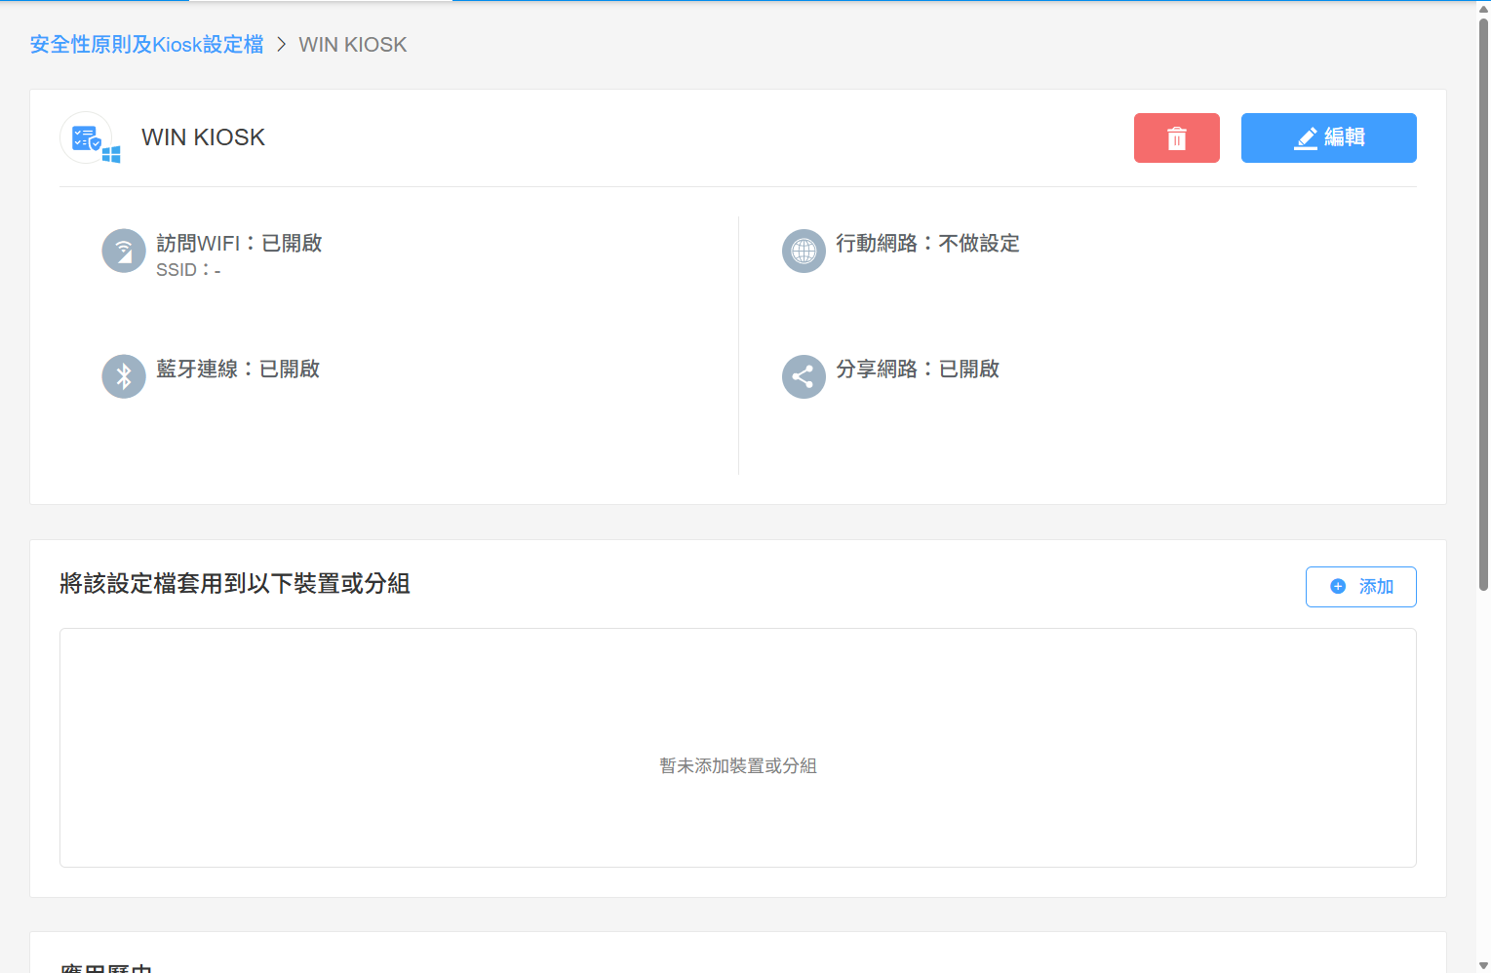
Task: Click the 將該設定檔套用到以下裝置或分組 heading
Action: (x=235, y=583)
